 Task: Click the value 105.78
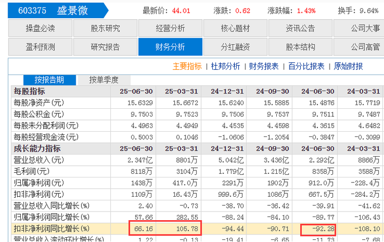tap(187, 229)
